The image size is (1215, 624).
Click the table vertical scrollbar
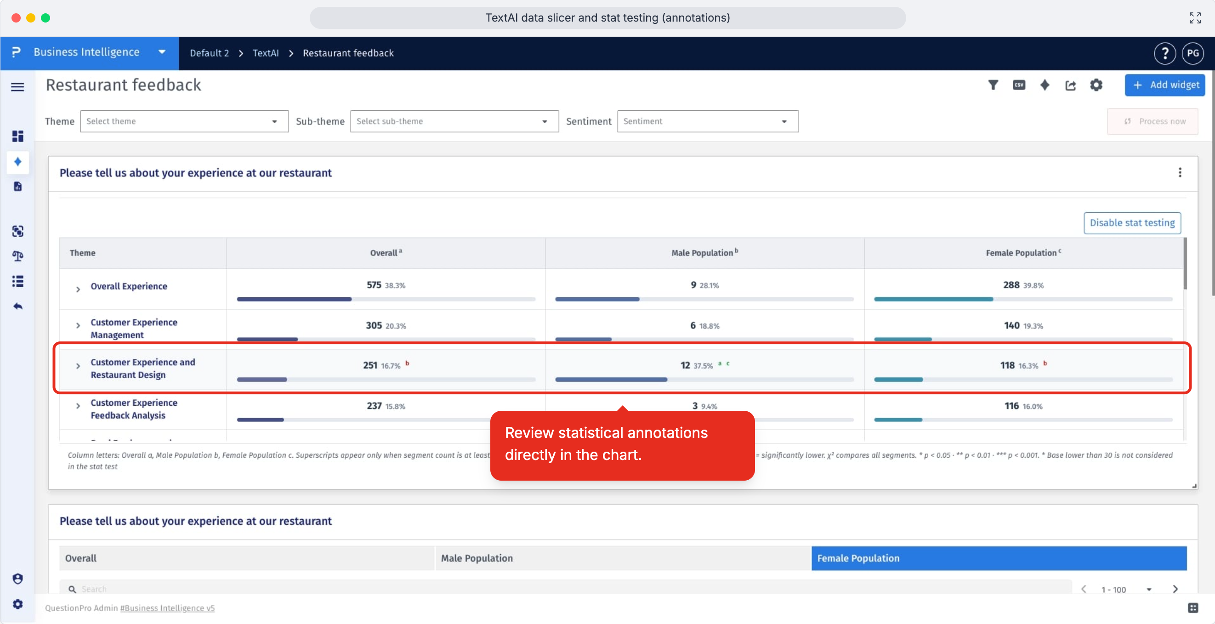(x=1185, y=264)
